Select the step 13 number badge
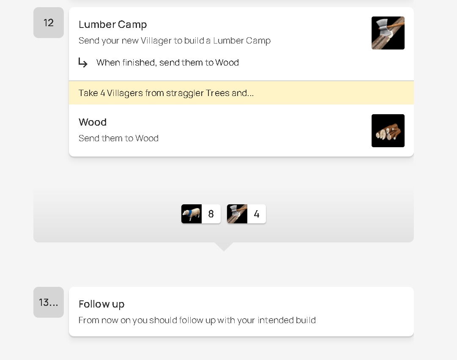Viewport: 457px width, 360px height. 49,302
